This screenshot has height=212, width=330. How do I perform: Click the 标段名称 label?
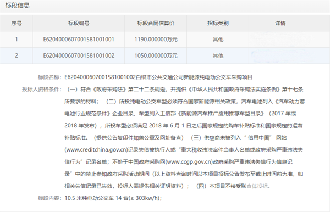(x=50, y=77)
